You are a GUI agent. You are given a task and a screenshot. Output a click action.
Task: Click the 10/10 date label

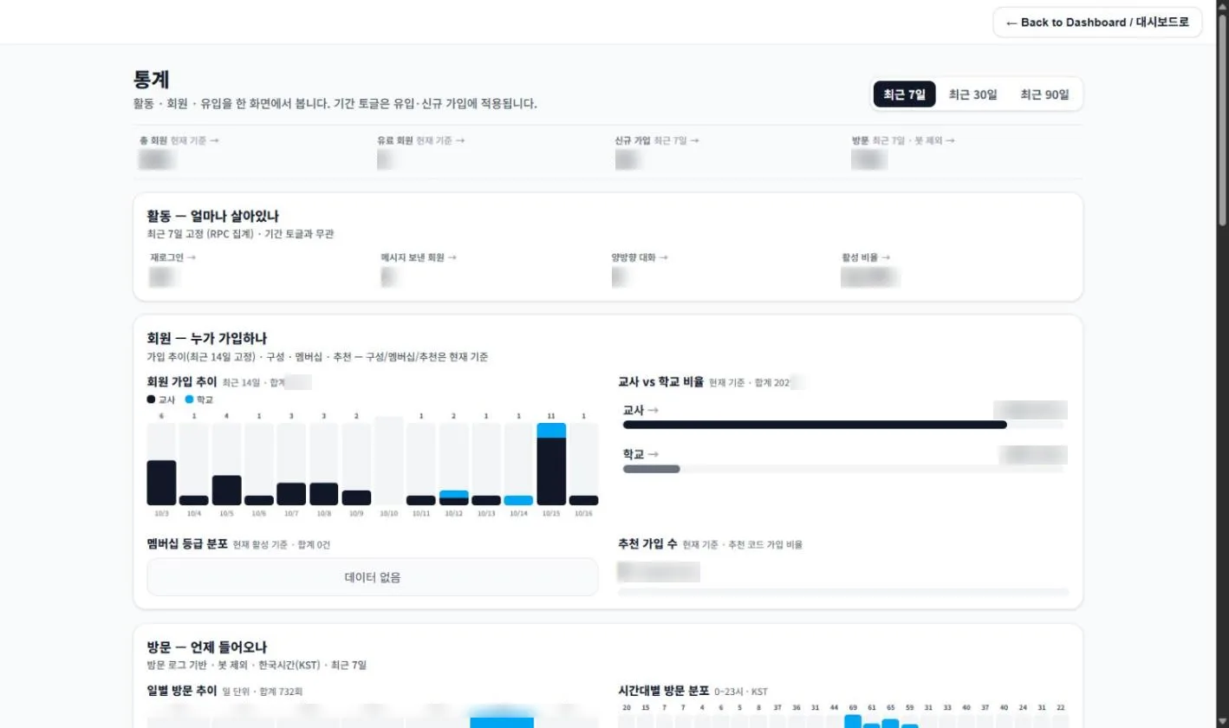(389, 514)
